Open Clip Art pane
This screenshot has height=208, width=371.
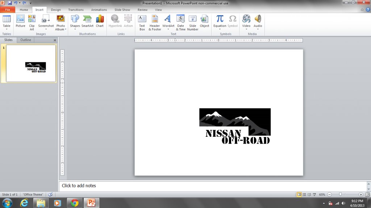32,22
